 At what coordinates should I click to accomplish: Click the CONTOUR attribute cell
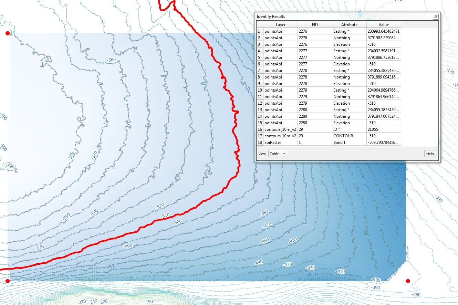349,136
